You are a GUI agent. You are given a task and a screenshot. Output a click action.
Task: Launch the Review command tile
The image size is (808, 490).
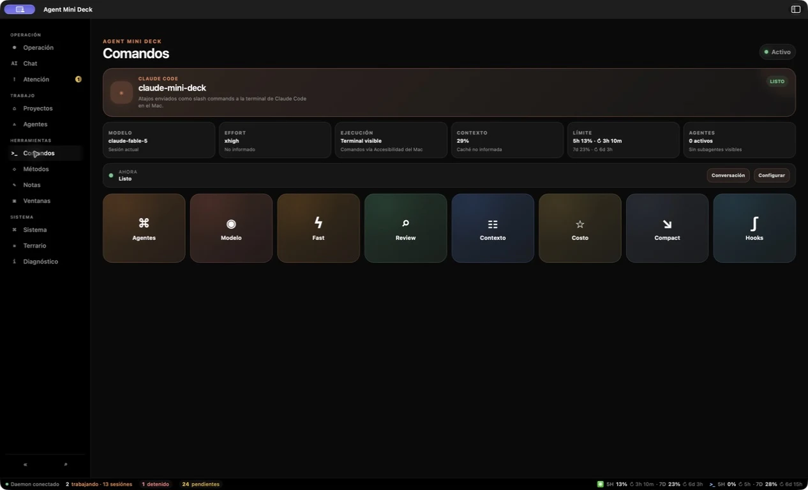click(405, 228)
